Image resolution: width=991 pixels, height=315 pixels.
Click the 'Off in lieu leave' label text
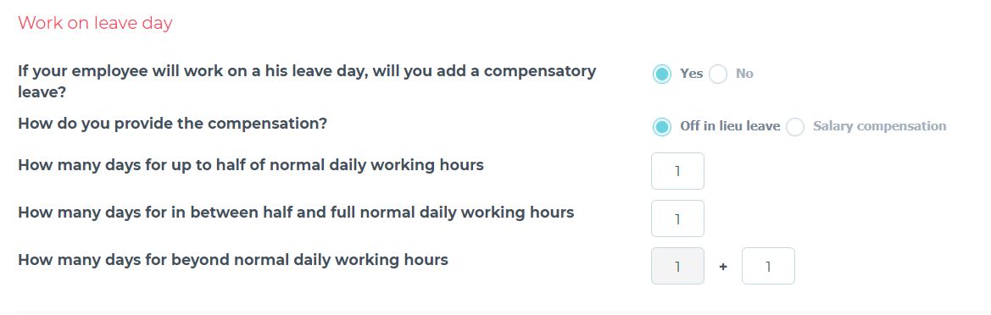(x=730, y=126)
